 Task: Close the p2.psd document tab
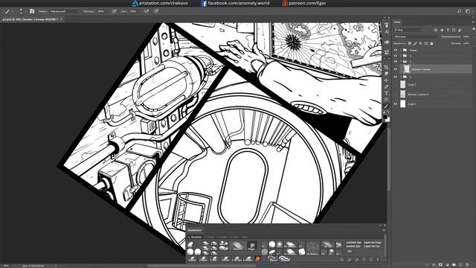click(x=61, y=19)
